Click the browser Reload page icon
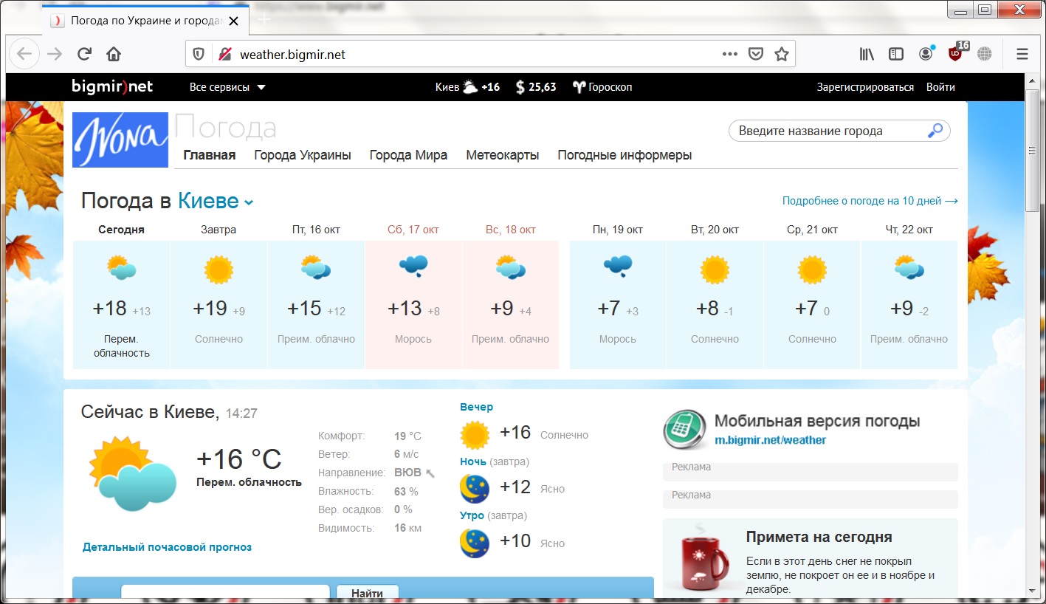1046x604 pixels. click(84, 54)
